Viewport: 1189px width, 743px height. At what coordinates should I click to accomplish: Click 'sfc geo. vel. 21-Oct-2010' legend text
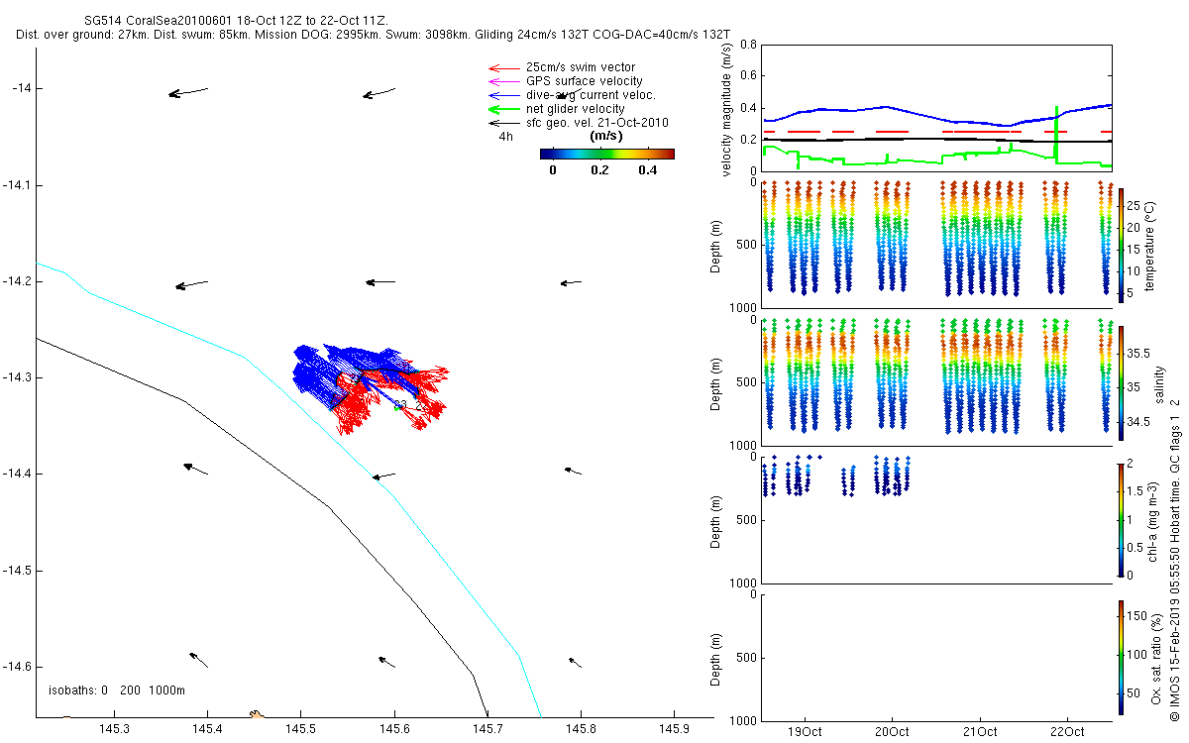tap(597, 123)
